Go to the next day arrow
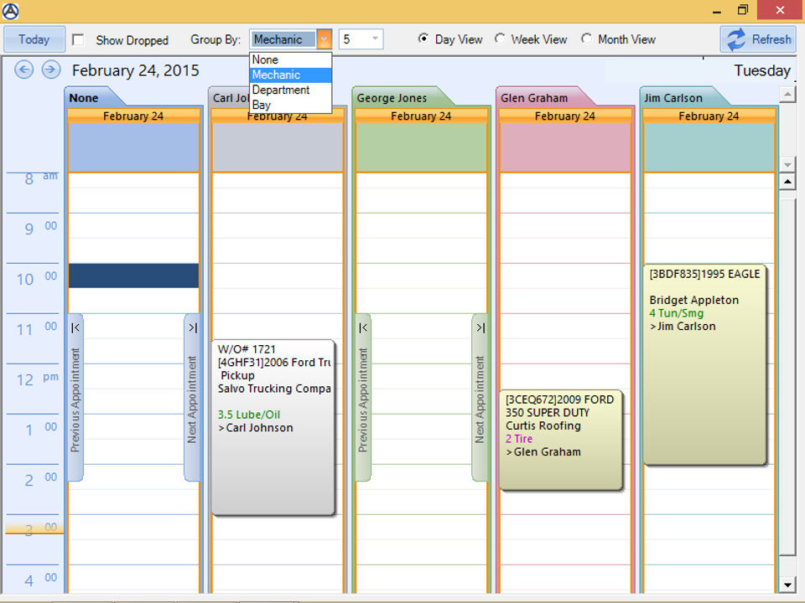Image resolution: width=805 pixels, height=603 pixels. point(51,70)
